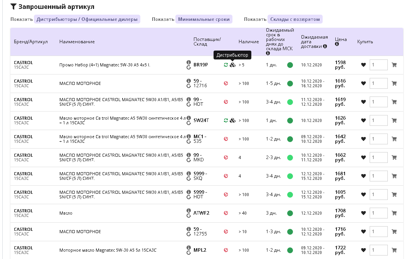Add 1642 руб. offer to cart
This screenshot has width=414, height=259.
pyautogui.click(x=394, y=139)
